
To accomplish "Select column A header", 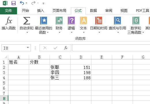I will tap(19, 57).
